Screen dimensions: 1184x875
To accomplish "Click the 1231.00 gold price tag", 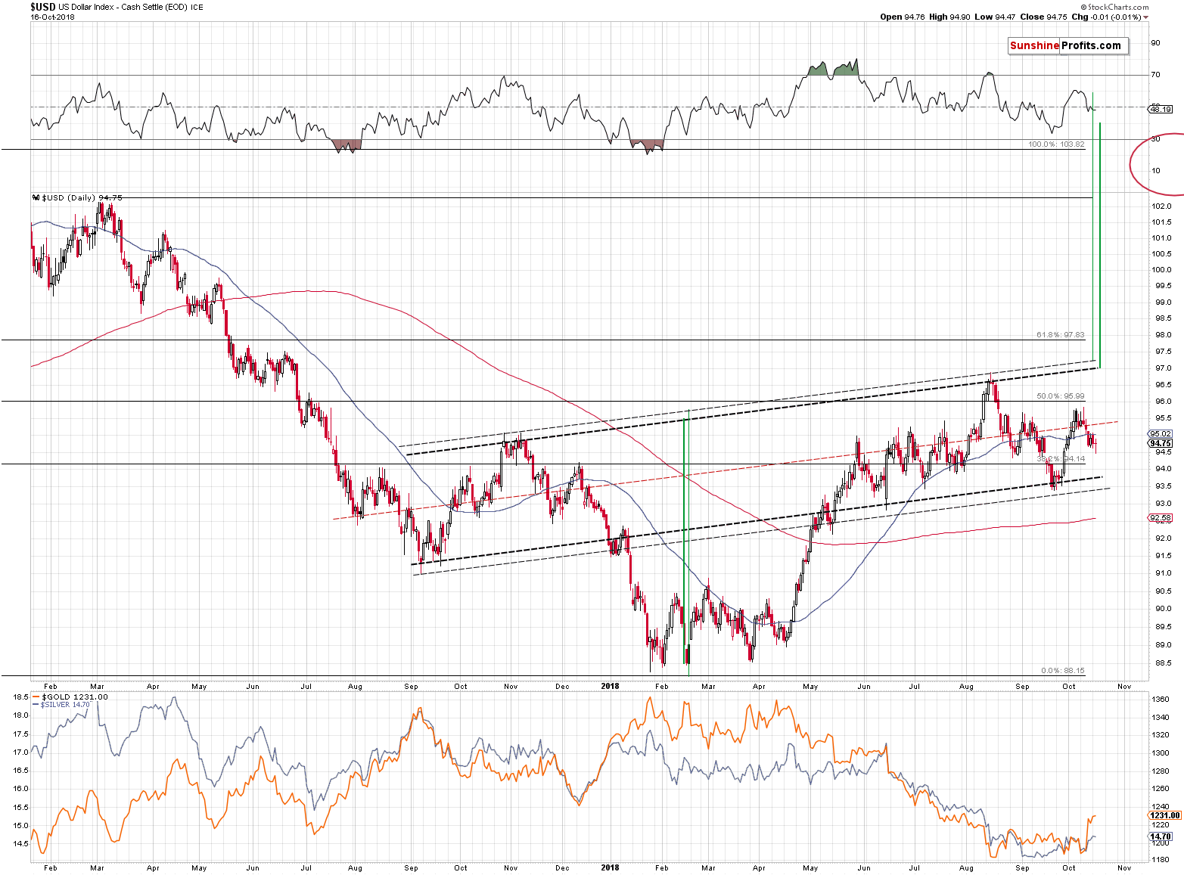I will click(1165, 815).
